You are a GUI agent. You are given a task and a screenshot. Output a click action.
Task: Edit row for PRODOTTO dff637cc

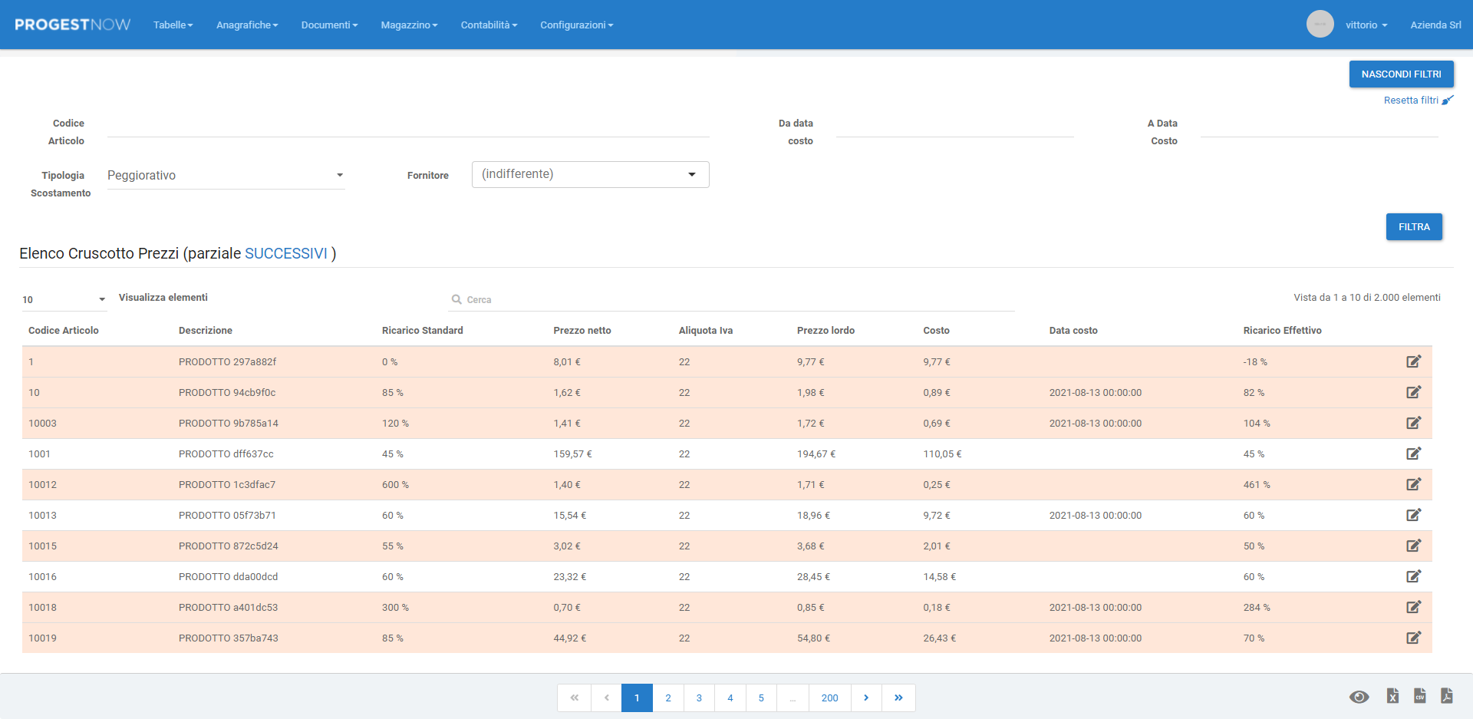1413,453
